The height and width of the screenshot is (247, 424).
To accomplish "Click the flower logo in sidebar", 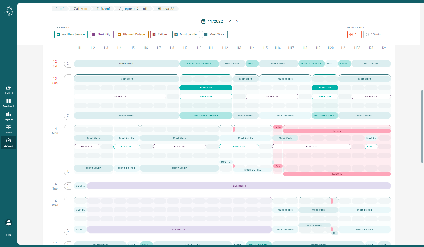I will (8, 11).
